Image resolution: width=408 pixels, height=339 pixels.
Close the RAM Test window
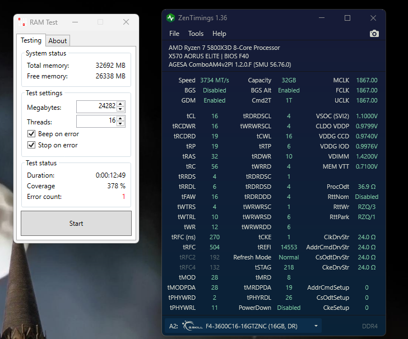click(x=126, y=22)
